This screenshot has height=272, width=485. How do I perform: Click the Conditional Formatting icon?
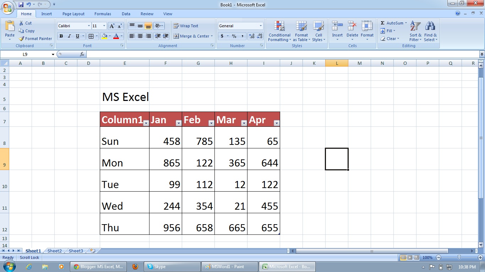(x=279, y=27)
